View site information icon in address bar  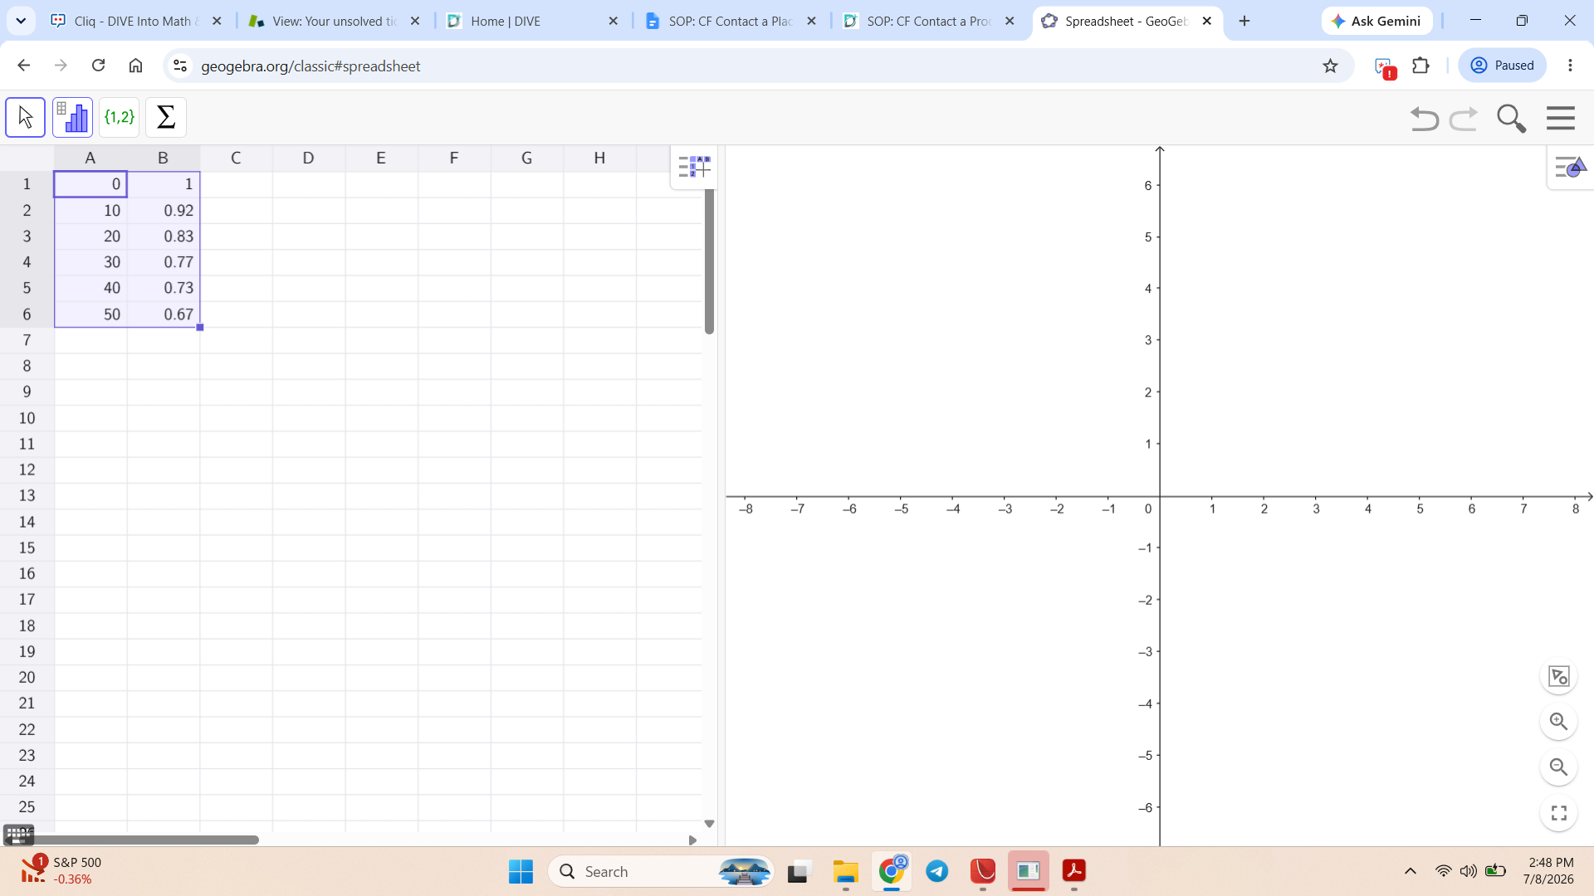point(179,66)
